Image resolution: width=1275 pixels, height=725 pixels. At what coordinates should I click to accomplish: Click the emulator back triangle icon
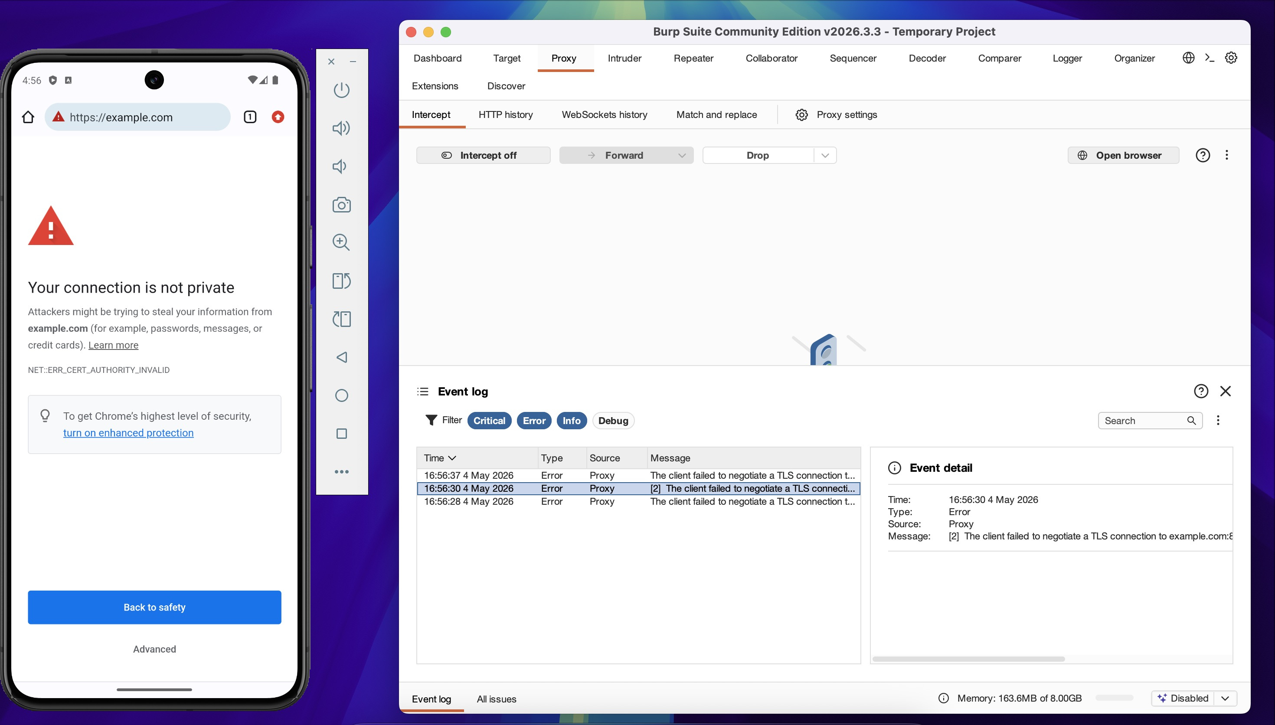tap(342, 357)
